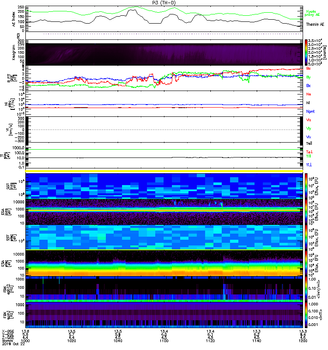Click the 1140 time tick label
This screenshot has width=328, height=350.
[257, 341]
